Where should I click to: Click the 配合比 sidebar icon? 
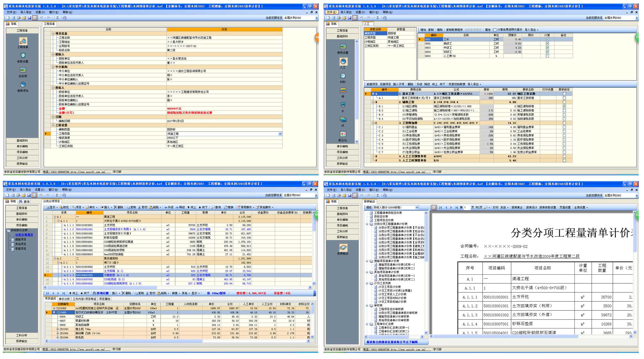(343, 134)
